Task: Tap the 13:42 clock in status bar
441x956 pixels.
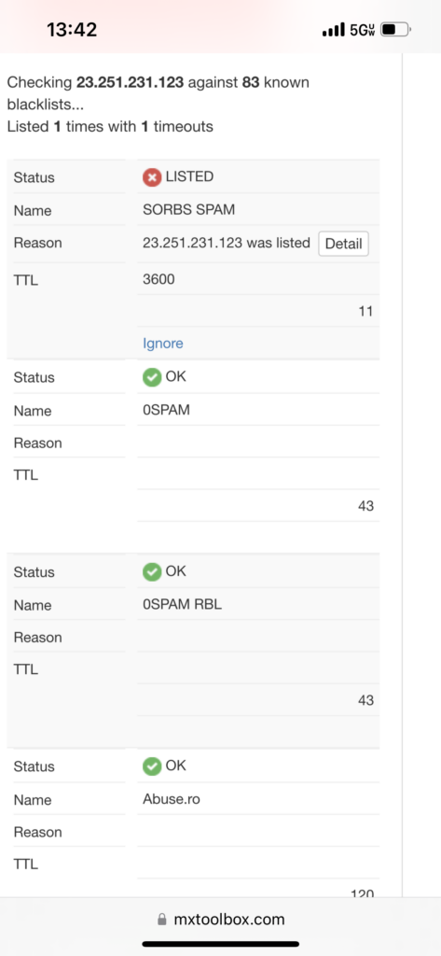Action: (72, 29)
